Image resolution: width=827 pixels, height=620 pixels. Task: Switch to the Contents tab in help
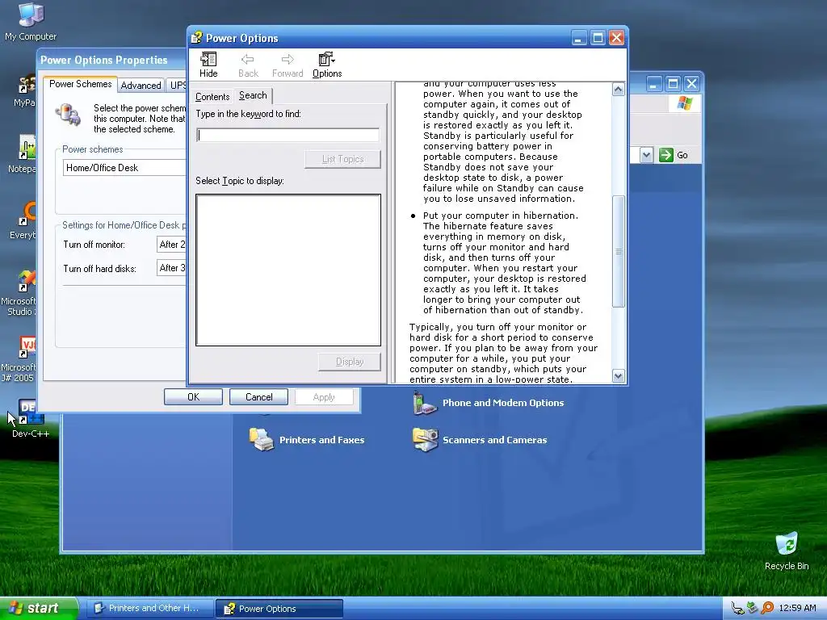pyautogui.click(x=212, y=97)
